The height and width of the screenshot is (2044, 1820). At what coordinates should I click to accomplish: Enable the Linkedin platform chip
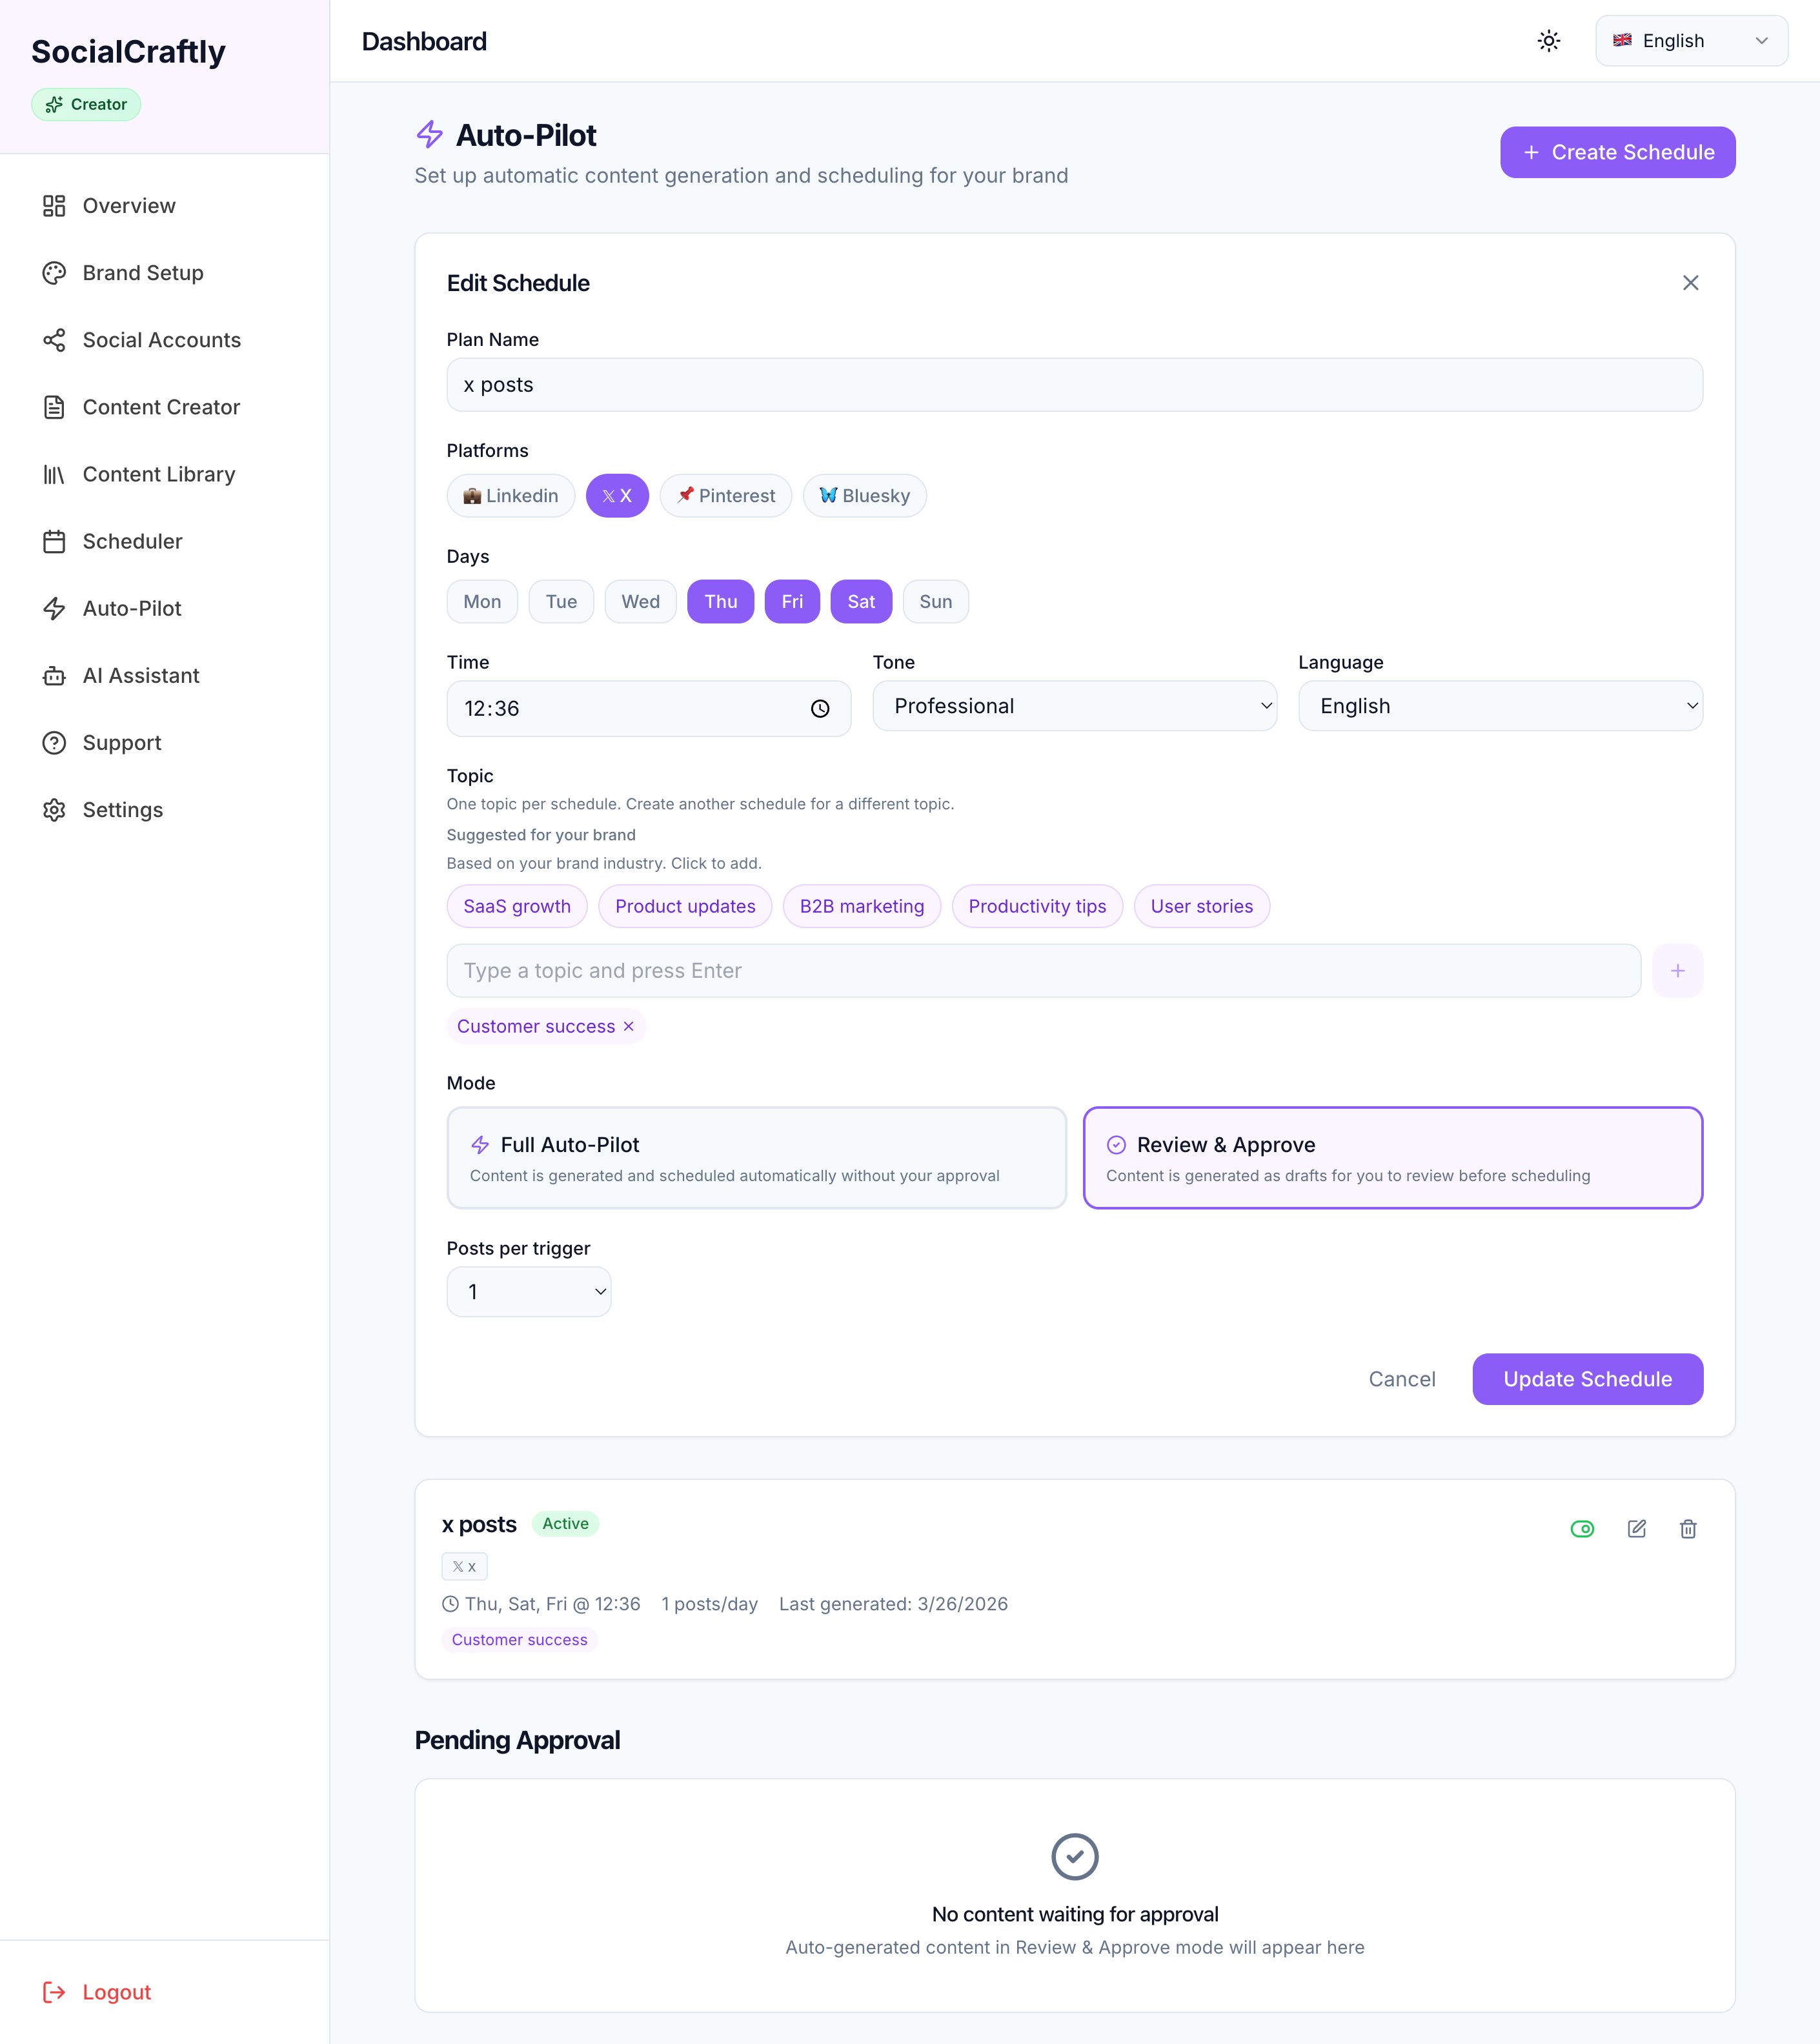510,496
